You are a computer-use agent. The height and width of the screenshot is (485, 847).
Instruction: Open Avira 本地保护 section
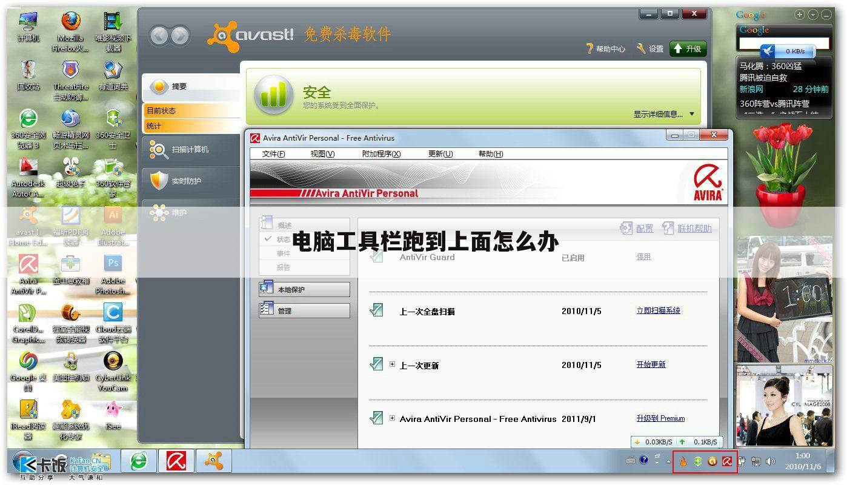click(304, 289)
